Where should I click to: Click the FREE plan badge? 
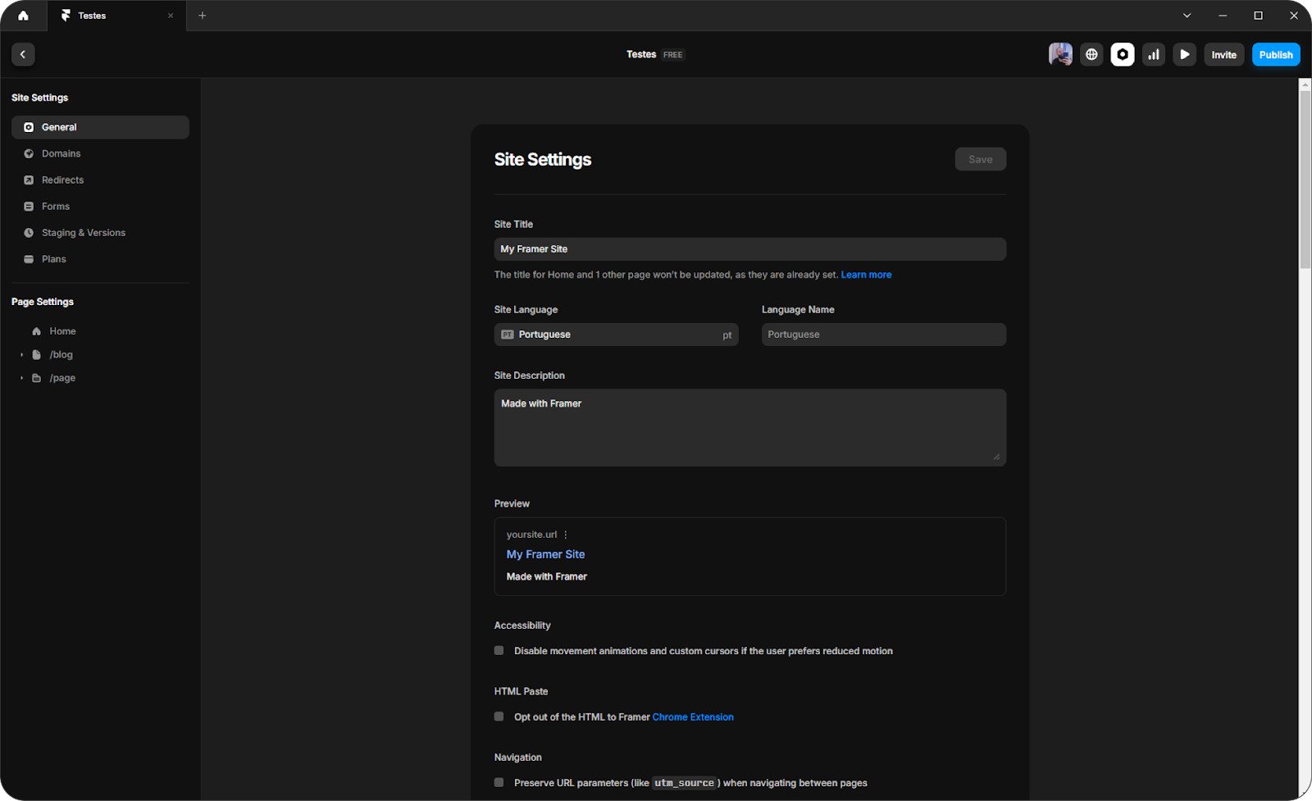tap(672, 55)
